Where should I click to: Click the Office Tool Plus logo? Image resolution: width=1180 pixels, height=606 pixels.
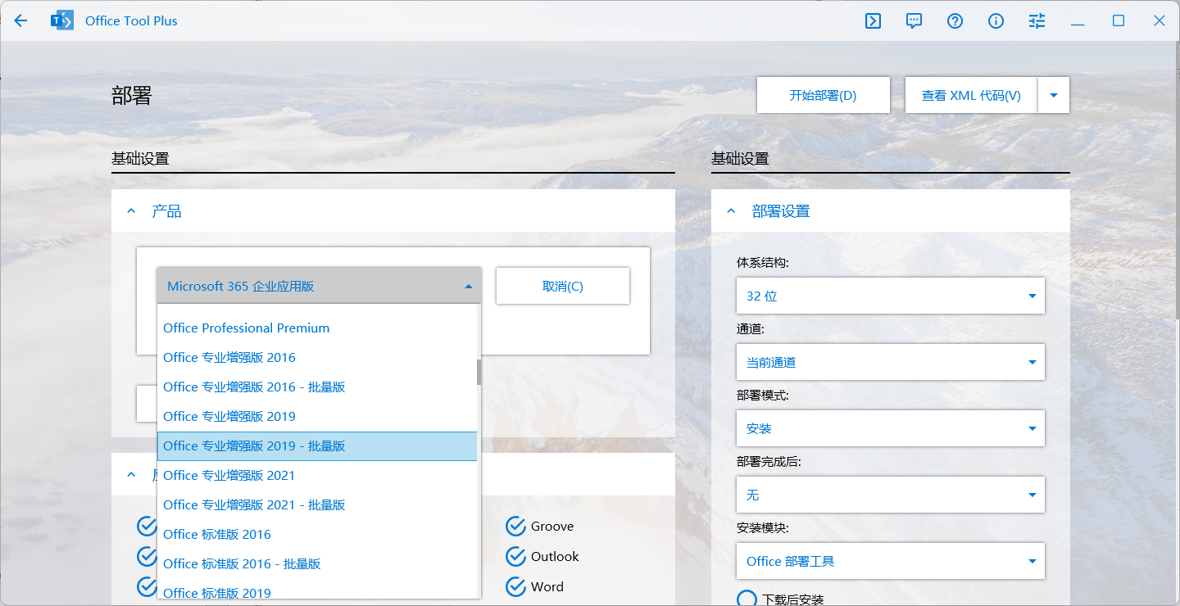[x=61, y=21]
